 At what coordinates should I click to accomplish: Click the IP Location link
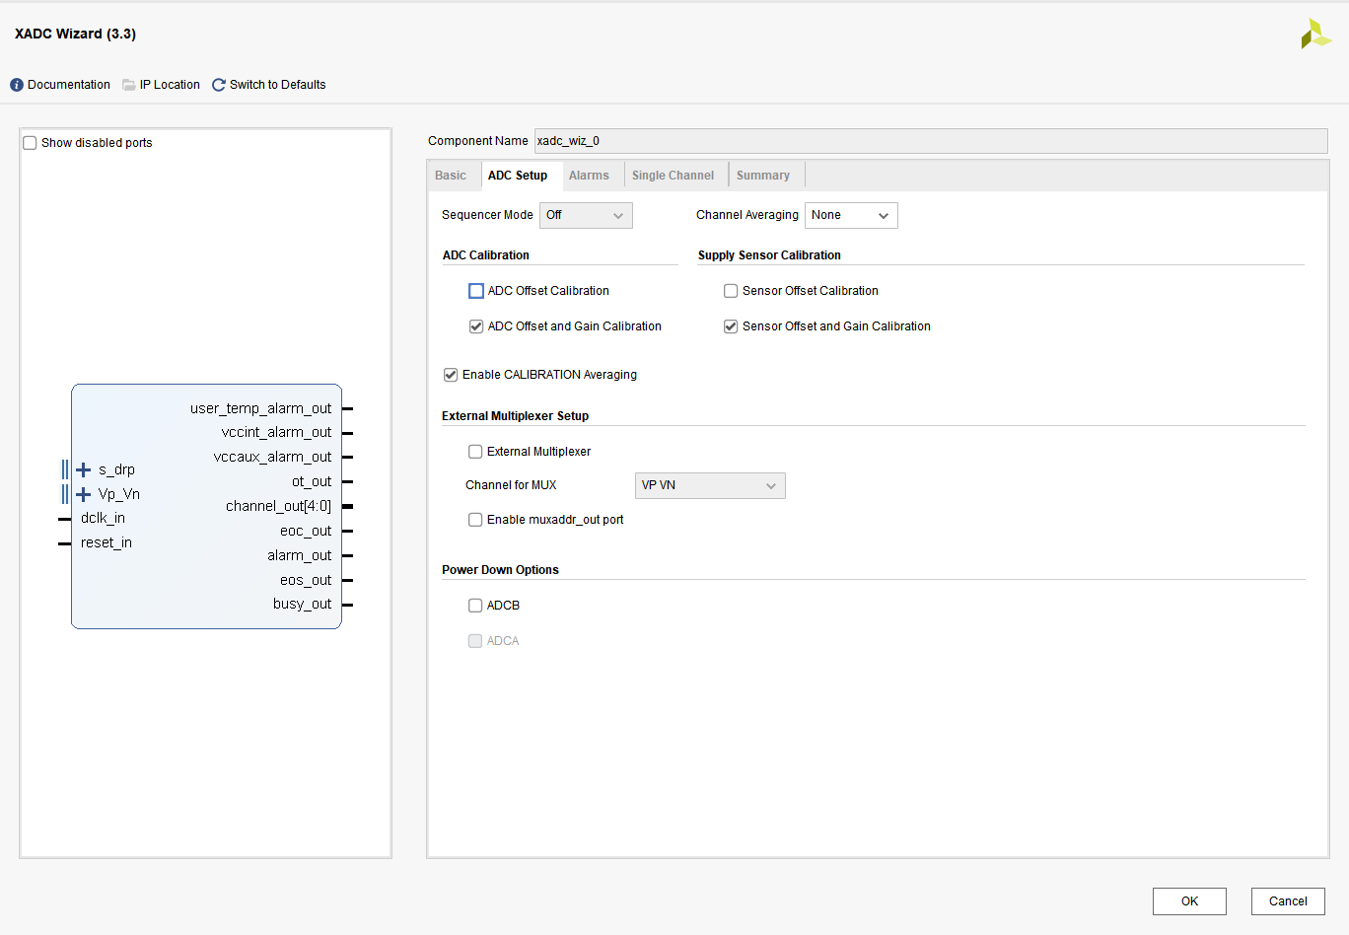click(x=170, y=85)
